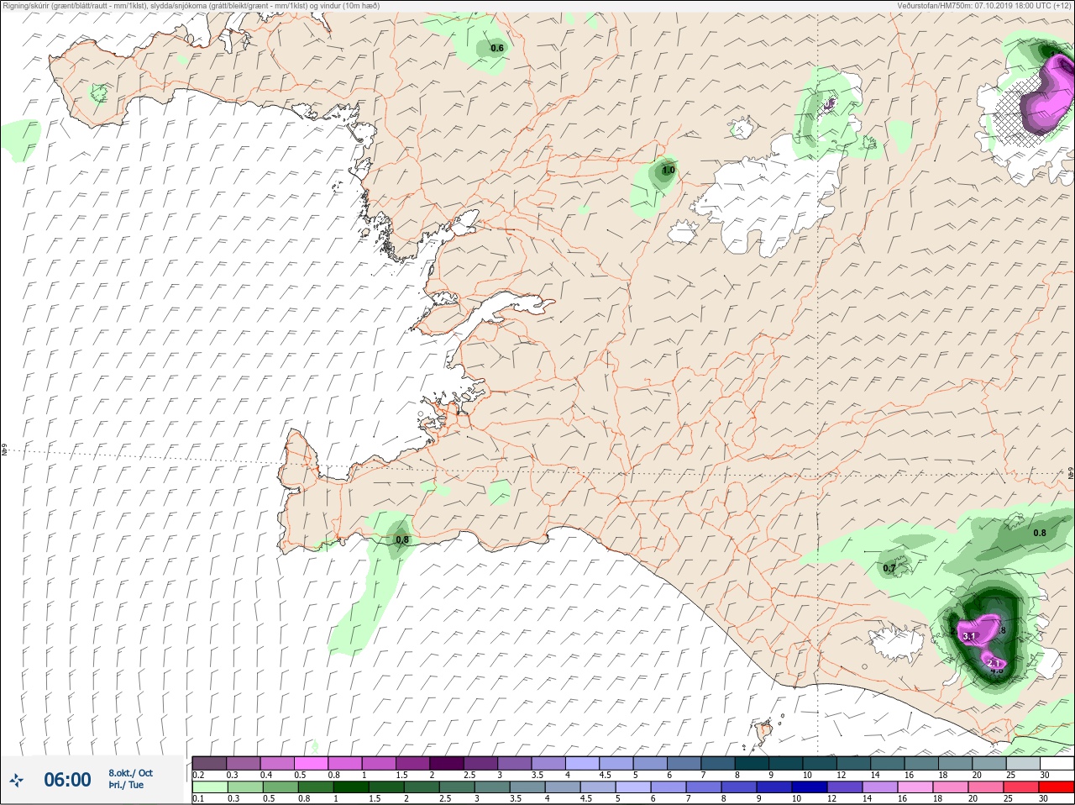The height and width of the screenshot is (805, 1075).
Task: Pick the white swatch above the upper legend's 30
Action: (x=1057, y=763)
